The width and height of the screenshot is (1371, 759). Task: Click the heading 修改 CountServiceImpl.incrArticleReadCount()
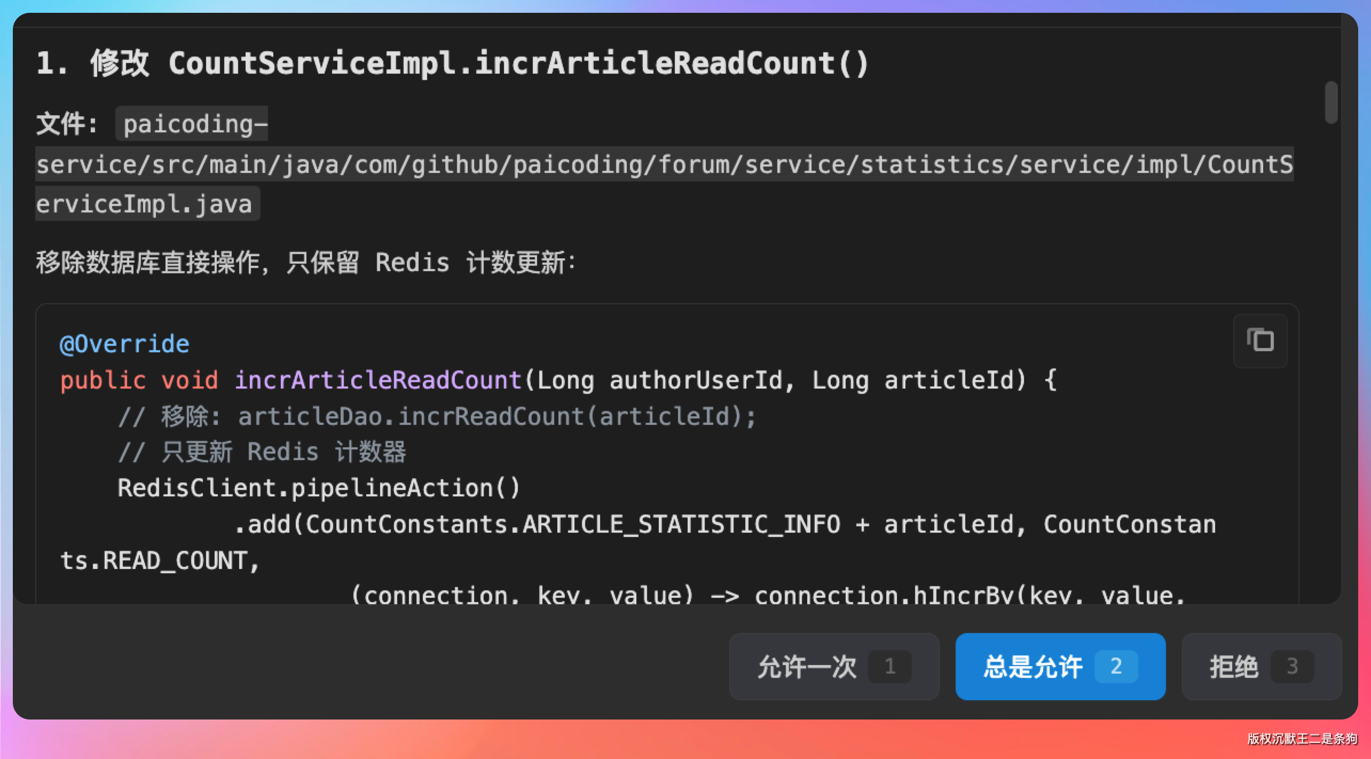(453, 64)
